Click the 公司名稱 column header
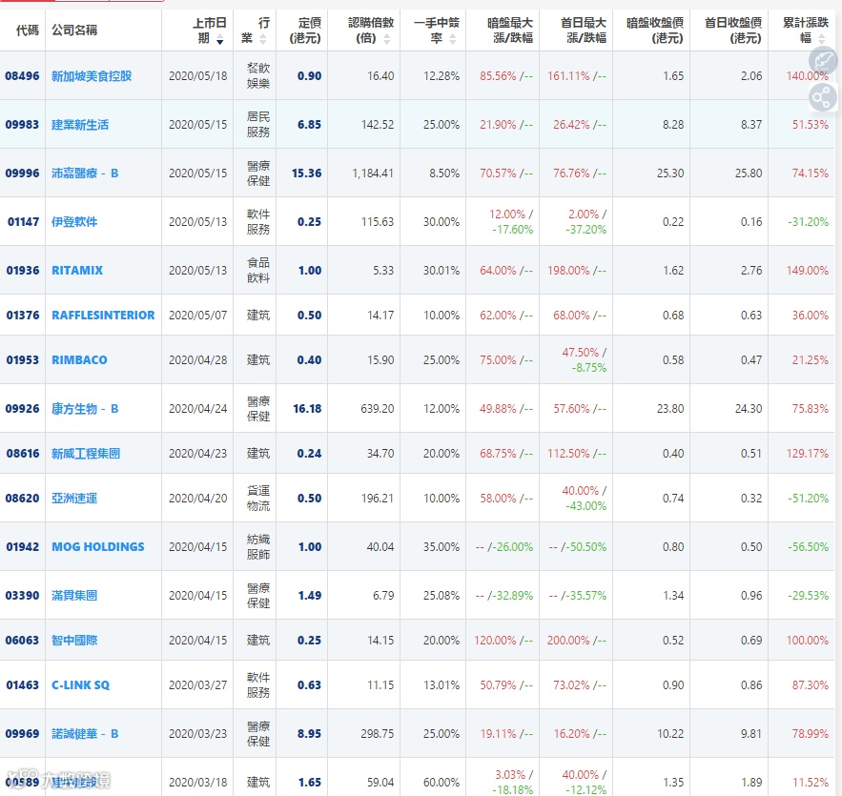The width and height of the screenshot is (842, 796). point(74,31)
